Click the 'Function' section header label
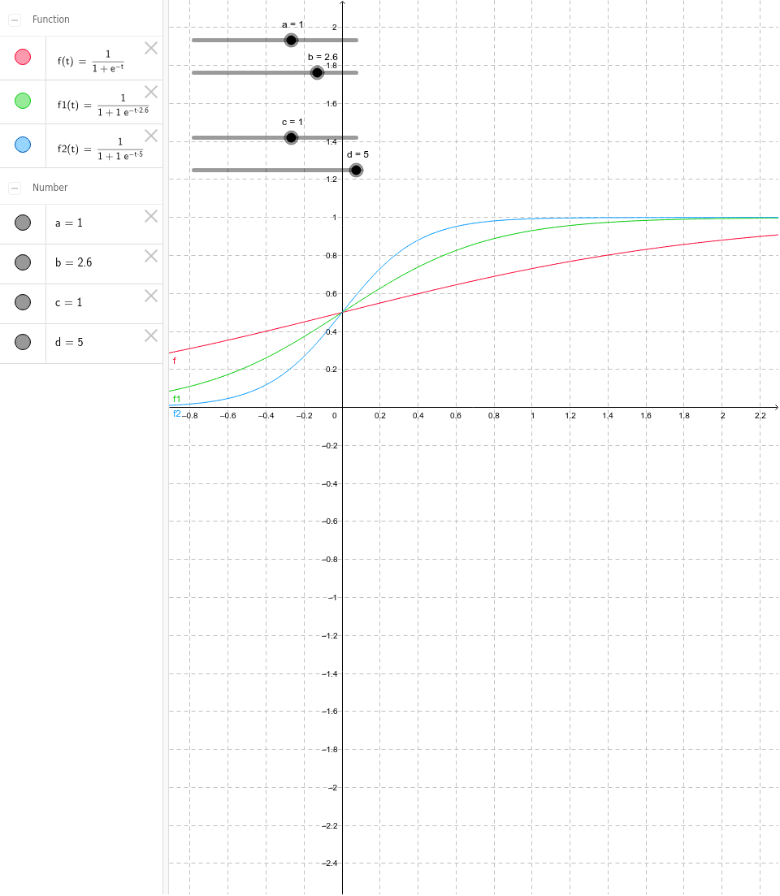The width and height of the screenshot is (780, 896). (51, 19)
